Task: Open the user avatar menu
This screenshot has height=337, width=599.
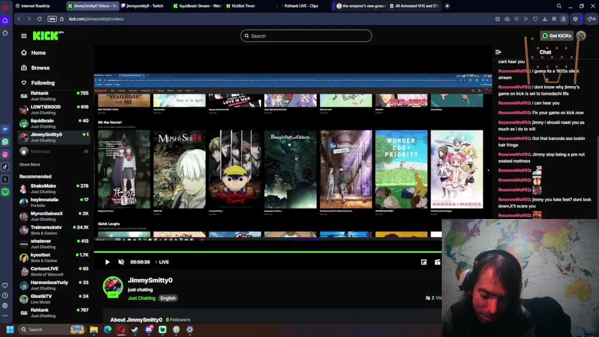Action: (581, 36)
